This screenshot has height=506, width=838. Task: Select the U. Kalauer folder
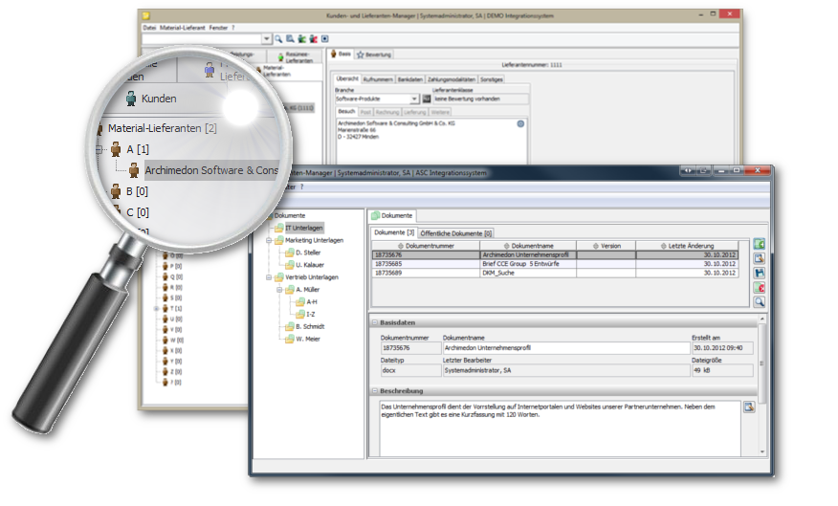point(309,265)
